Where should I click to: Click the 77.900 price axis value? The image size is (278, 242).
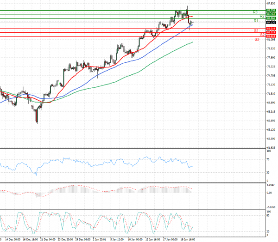point(271,57)
